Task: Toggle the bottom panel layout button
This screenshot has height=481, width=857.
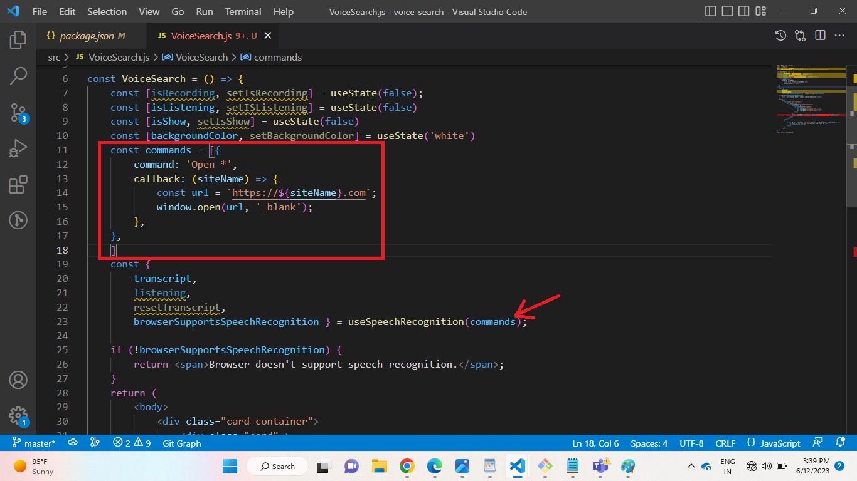Action: (x=727, y=11)
